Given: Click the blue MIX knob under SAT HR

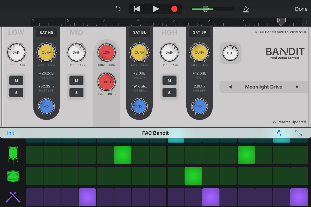Looking at the screenshot, I should coord(46,107).
